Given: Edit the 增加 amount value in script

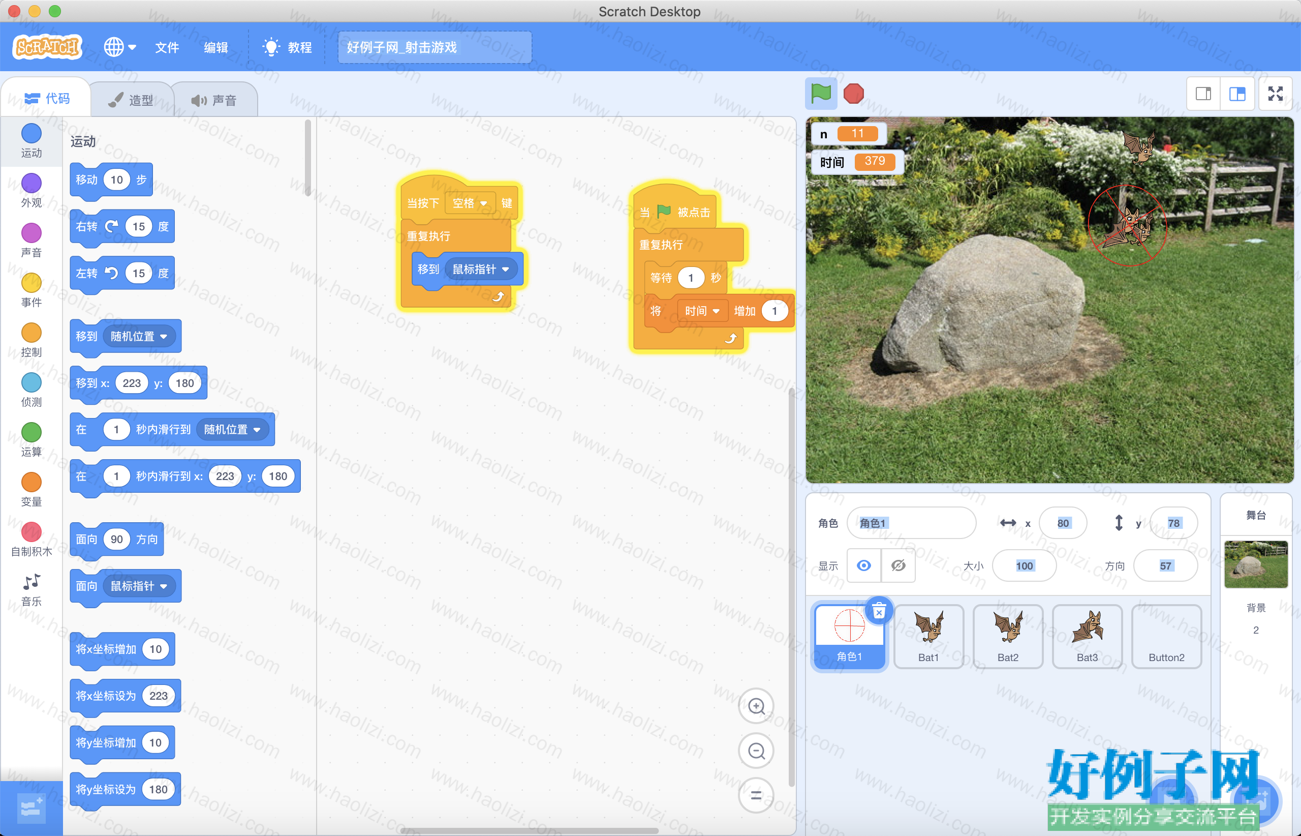Looking at the screenshot, I should [x=774, y=311].
